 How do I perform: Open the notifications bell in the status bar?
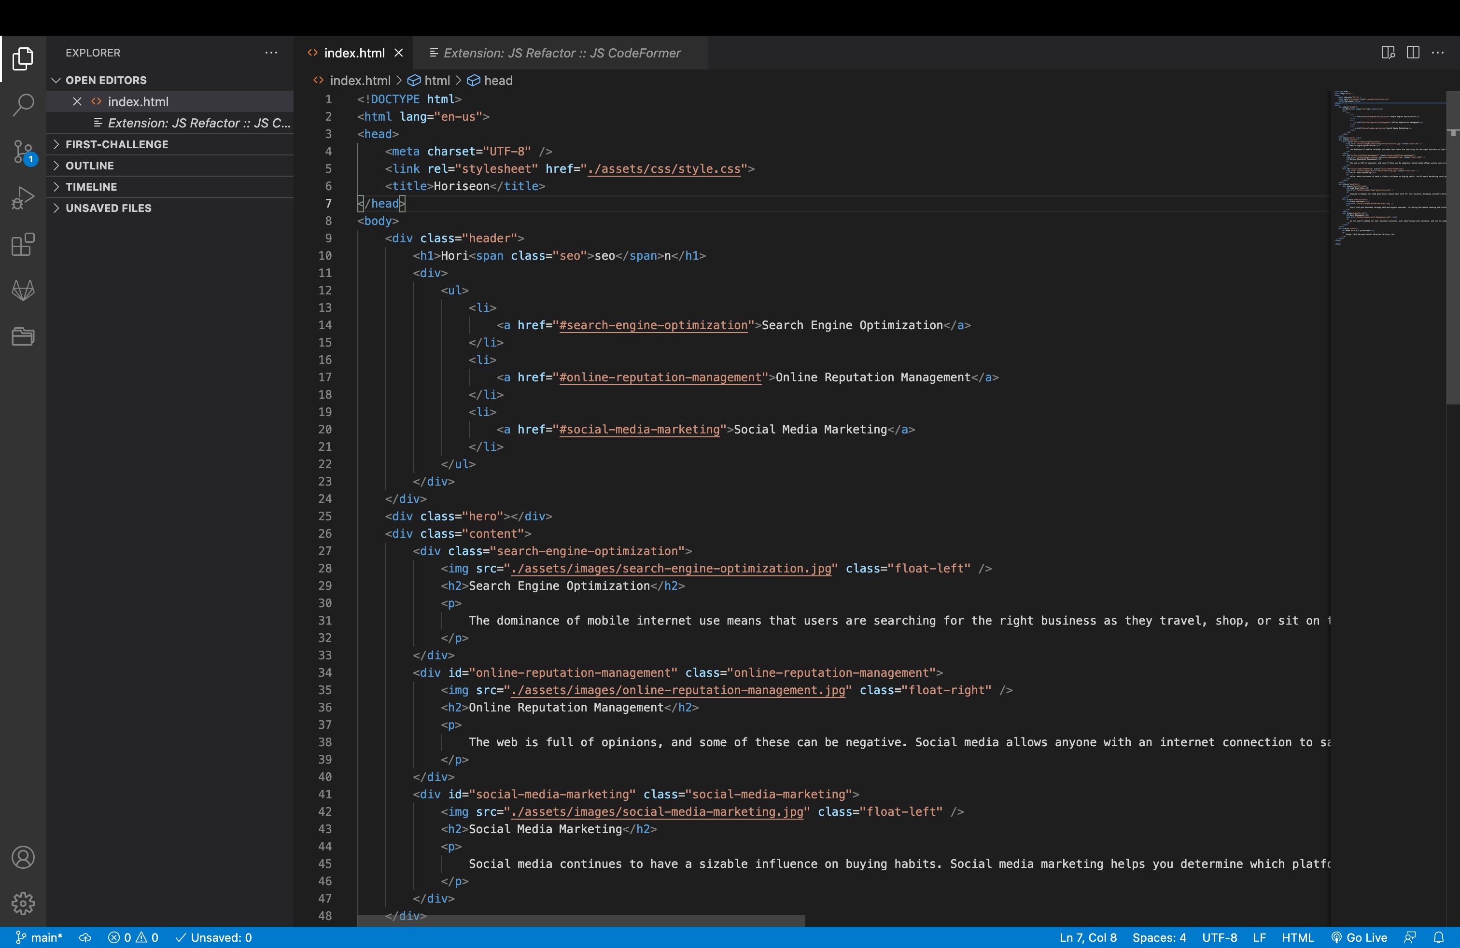coord(1439,937)
